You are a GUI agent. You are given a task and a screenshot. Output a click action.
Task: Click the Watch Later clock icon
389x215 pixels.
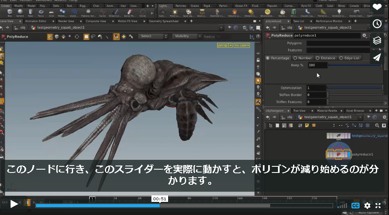[377, 24]
